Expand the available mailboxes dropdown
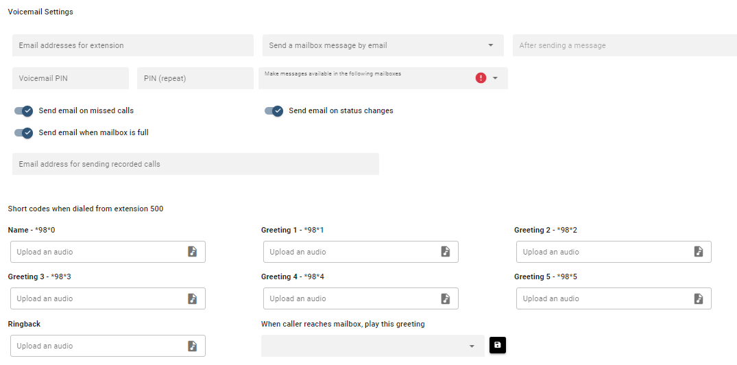Image resolution: width=737 pixels, height=365 pixels. 495,78
